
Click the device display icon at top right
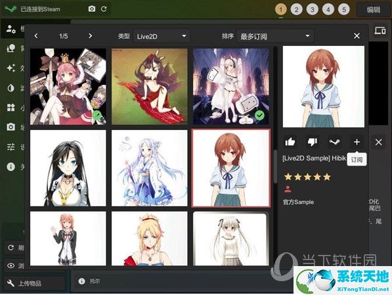380,31
